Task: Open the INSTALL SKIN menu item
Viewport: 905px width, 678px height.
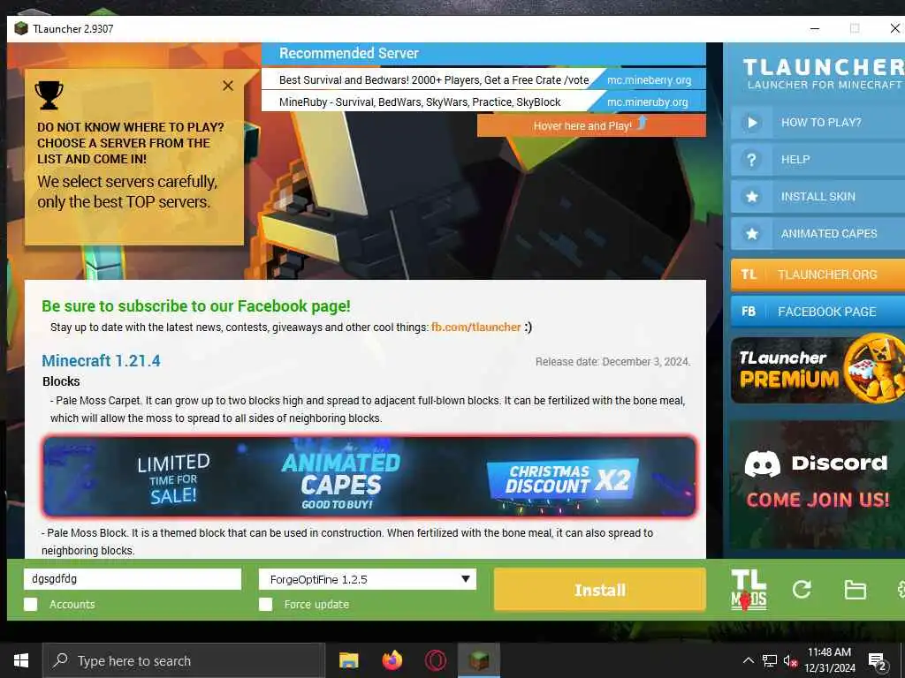Action: [818, 197]
